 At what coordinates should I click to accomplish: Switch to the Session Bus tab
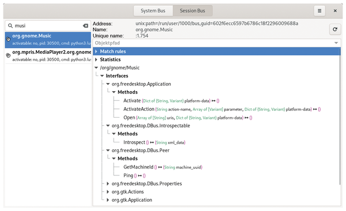pyautogui.click(x=193, y=11)
